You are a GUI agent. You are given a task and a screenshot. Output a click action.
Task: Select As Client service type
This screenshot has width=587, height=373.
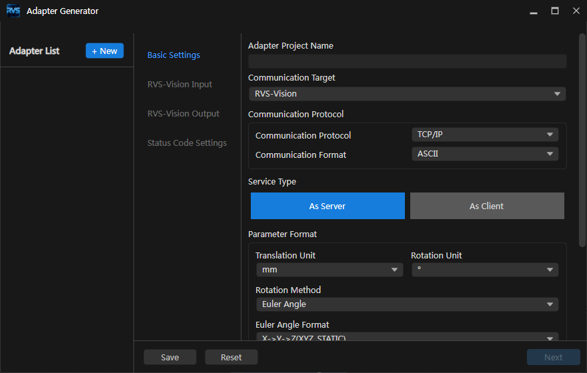click(487, 206)
